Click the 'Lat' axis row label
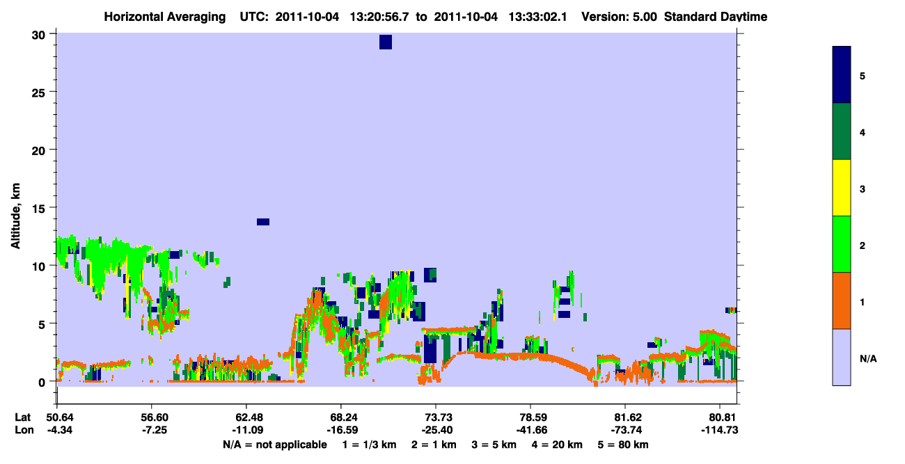The image size is (905, 464). (x=23, y=417)
